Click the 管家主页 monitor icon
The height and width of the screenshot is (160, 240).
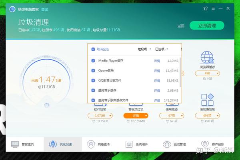[15, 144]
